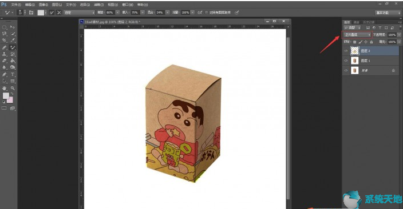Reset to default black and white colors
The width and height of the screenshot is (403, 209).
(3, 102)
